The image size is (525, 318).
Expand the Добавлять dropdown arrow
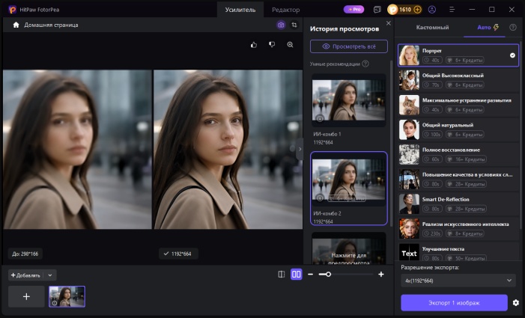[50, 275]
